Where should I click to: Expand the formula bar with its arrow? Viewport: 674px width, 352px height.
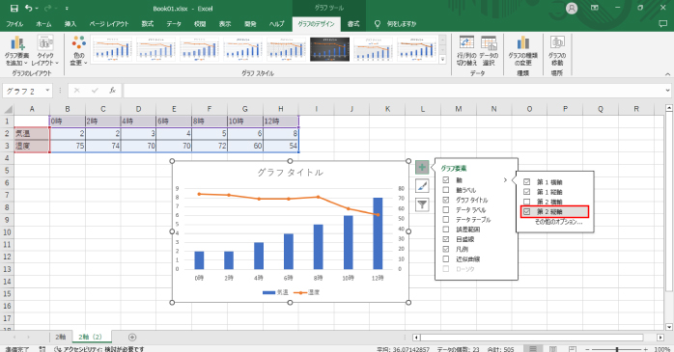point(667,91)
